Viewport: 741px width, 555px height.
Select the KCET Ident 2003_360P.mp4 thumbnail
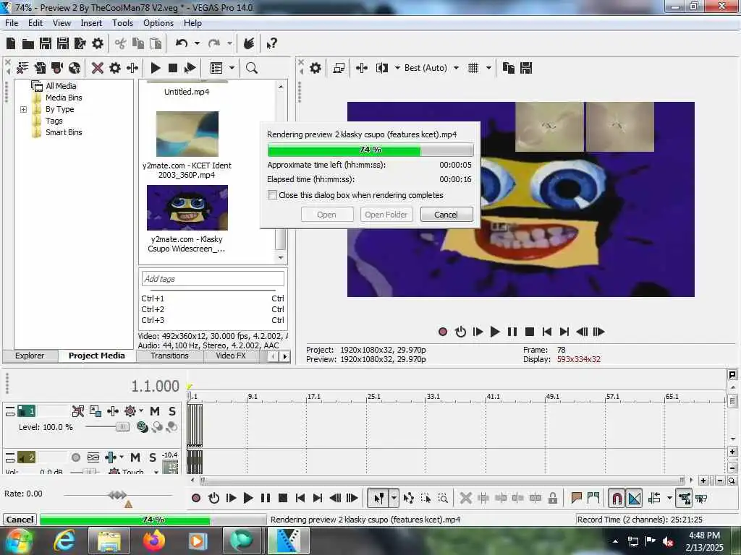[x=187, y=134]
